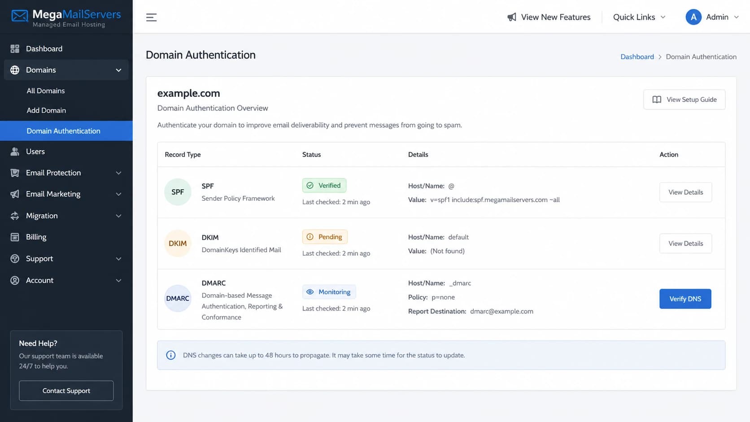This screenshot has width=750, height=422.
Task: Click the SPF value v=spf1 text
Action: click(x=495, y=200)
